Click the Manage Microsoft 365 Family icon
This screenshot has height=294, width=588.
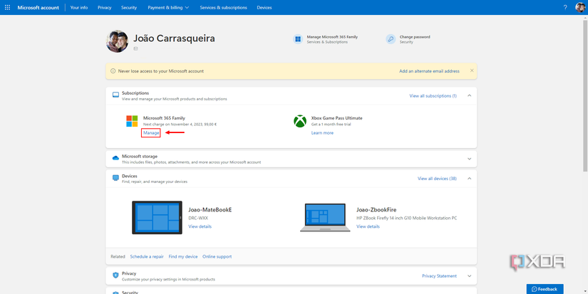click(297, 39)
